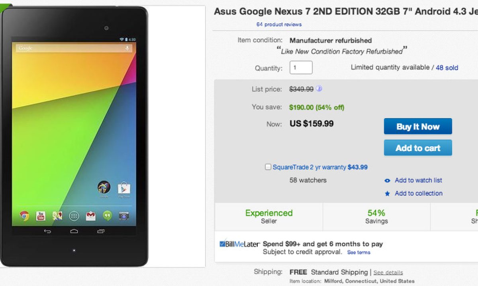The height and width of the screenshot is (286, 478).
Task: Click the BillMeLater logo
Action: (239, 244)
